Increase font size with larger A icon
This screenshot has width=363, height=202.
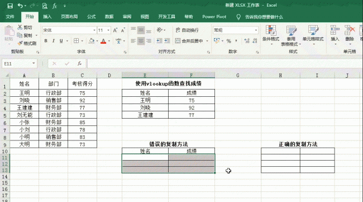click(x=115, y=30)
